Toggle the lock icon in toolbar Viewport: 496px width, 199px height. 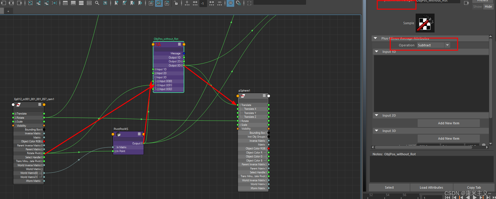click(176, 3)
